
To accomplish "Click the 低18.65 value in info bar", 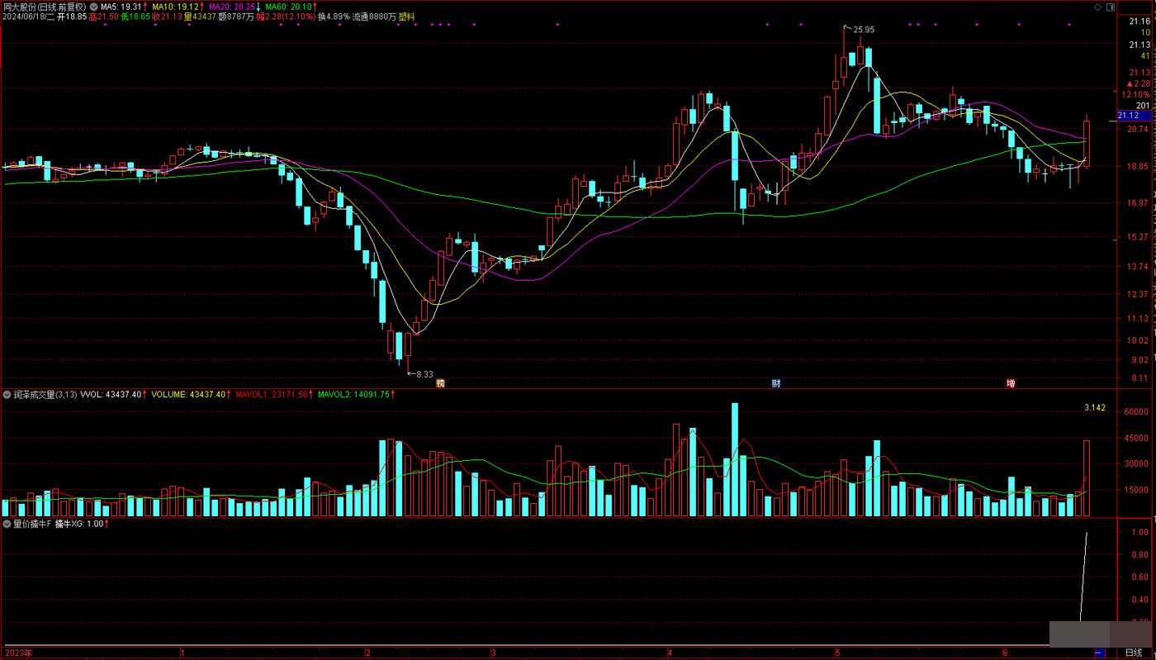I will coord(135,17).
